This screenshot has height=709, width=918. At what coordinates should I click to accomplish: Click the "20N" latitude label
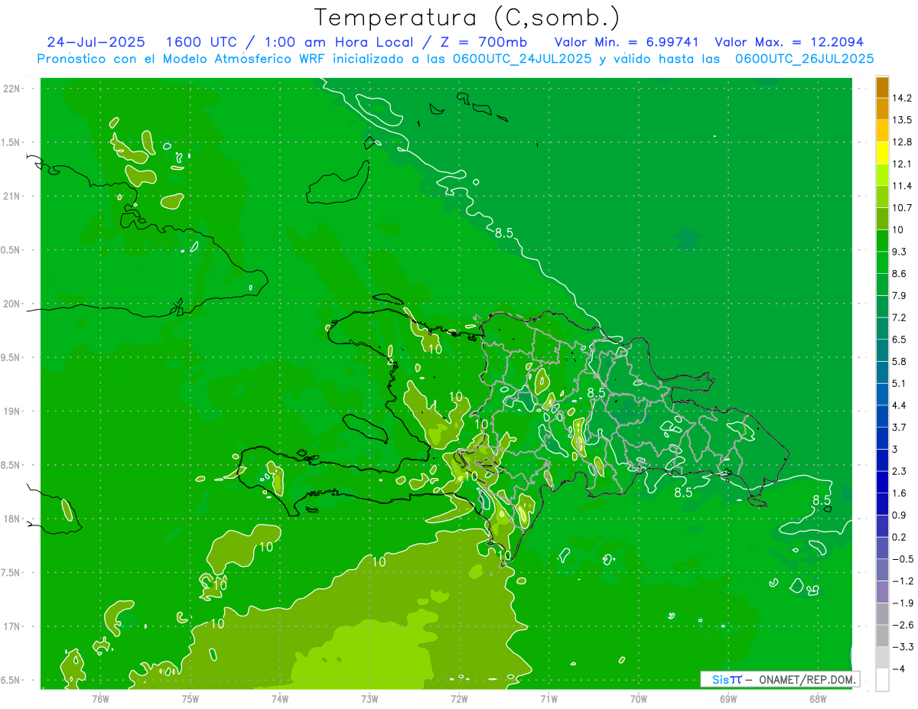point(11,304)
